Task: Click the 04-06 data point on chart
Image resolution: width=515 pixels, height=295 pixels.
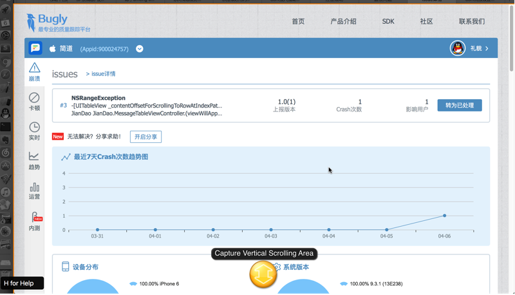Action: (x=444, y=216)
